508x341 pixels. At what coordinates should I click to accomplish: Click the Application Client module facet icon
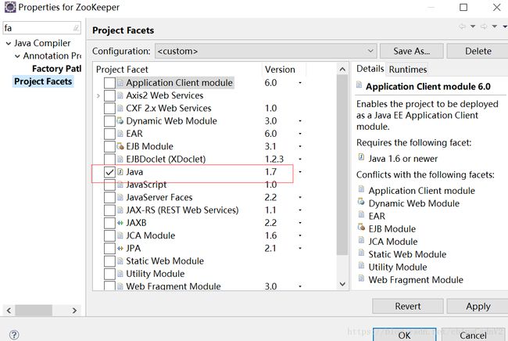[x=120, y=83]
